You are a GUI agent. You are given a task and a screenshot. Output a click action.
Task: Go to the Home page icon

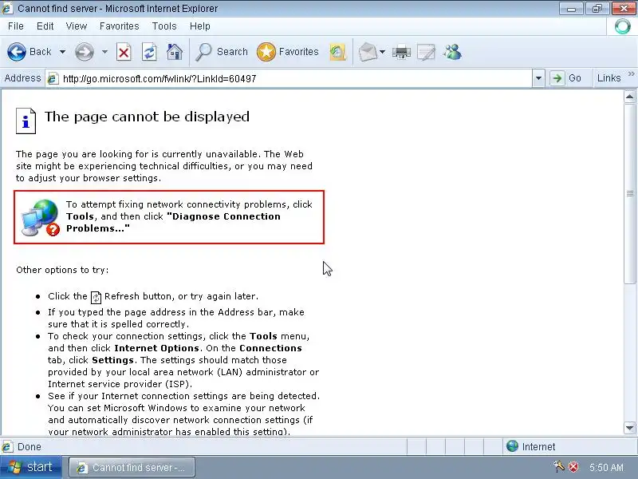[175, 52]
